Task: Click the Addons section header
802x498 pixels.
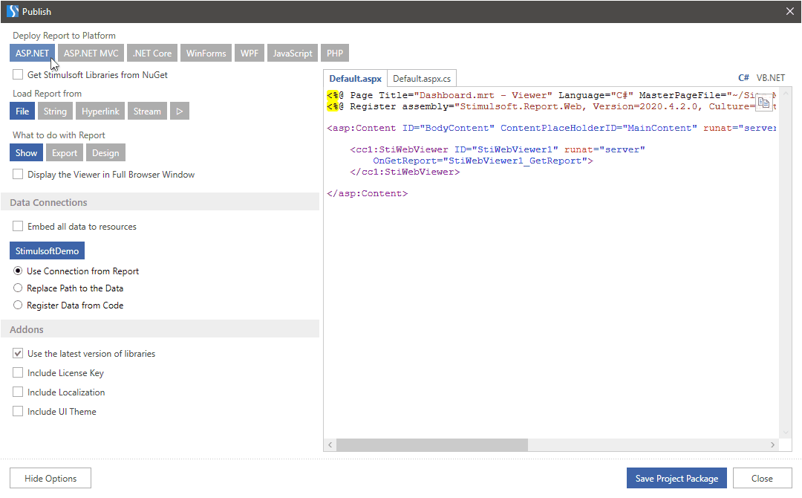Action: [160, 329]
